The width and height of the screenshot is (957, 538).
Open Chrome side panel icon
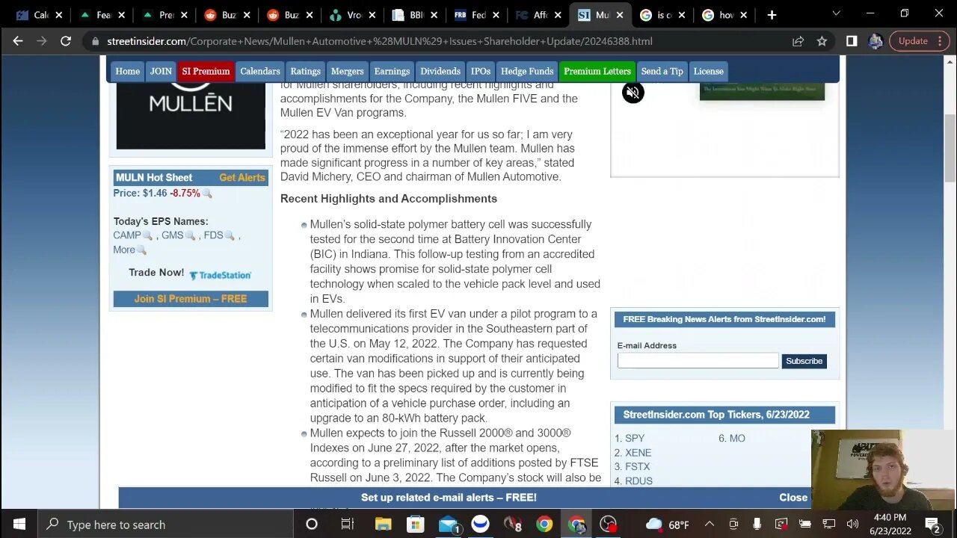[x=852, y=41]
